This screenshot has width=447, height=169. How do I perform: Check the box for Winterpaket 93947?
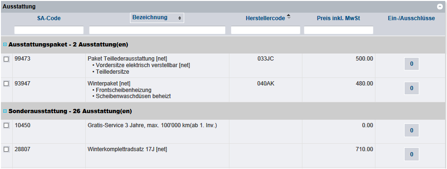pos(6,84)
